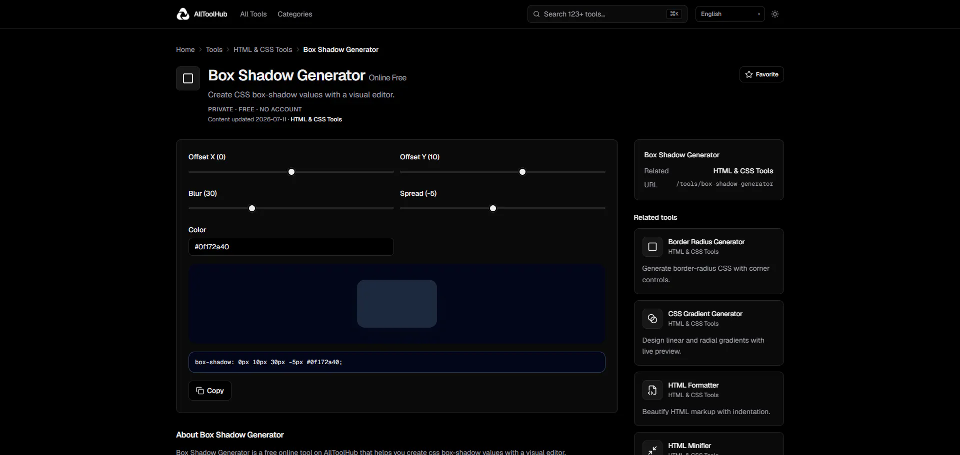Image resolution: width=960 pixels, height=455 pixels.
Task: Click the /tools/box-shadow-generator URL text
Action: [x=724, y=184]
